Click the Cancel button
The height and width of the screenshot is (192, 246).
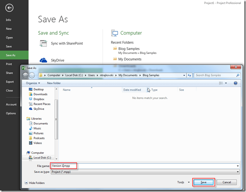point(227,182)
